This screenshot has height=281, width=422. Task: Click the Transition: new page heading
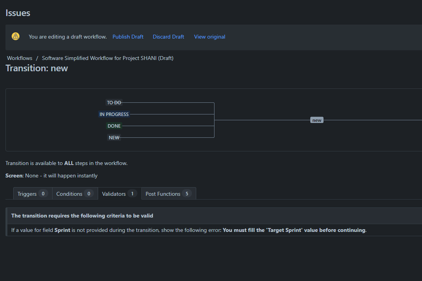pyautogui.click(x=36, y=68)
